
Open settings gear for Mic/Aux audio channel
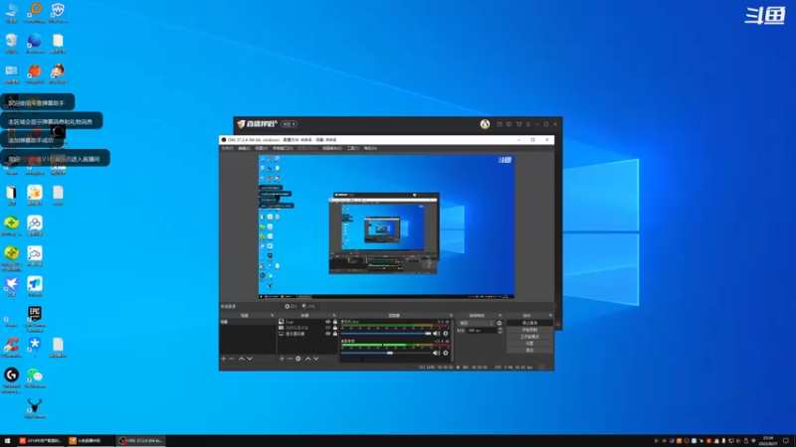(446, 334)
